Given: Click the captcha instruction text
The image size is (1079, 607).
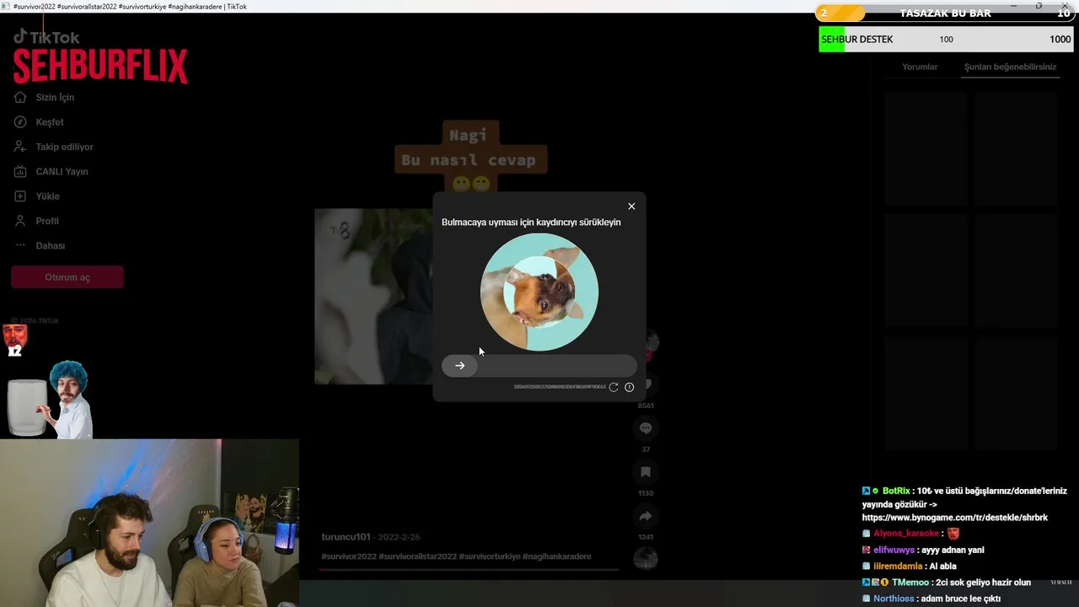Looking at the screenshot, I should [531, 223].
